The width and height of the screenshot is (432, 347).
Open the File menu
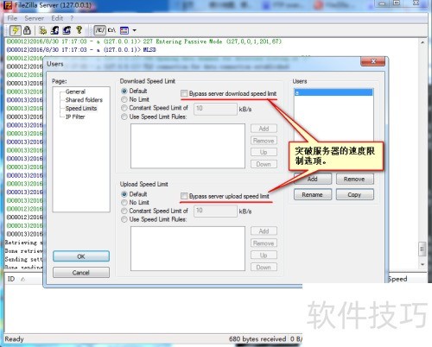12,18
